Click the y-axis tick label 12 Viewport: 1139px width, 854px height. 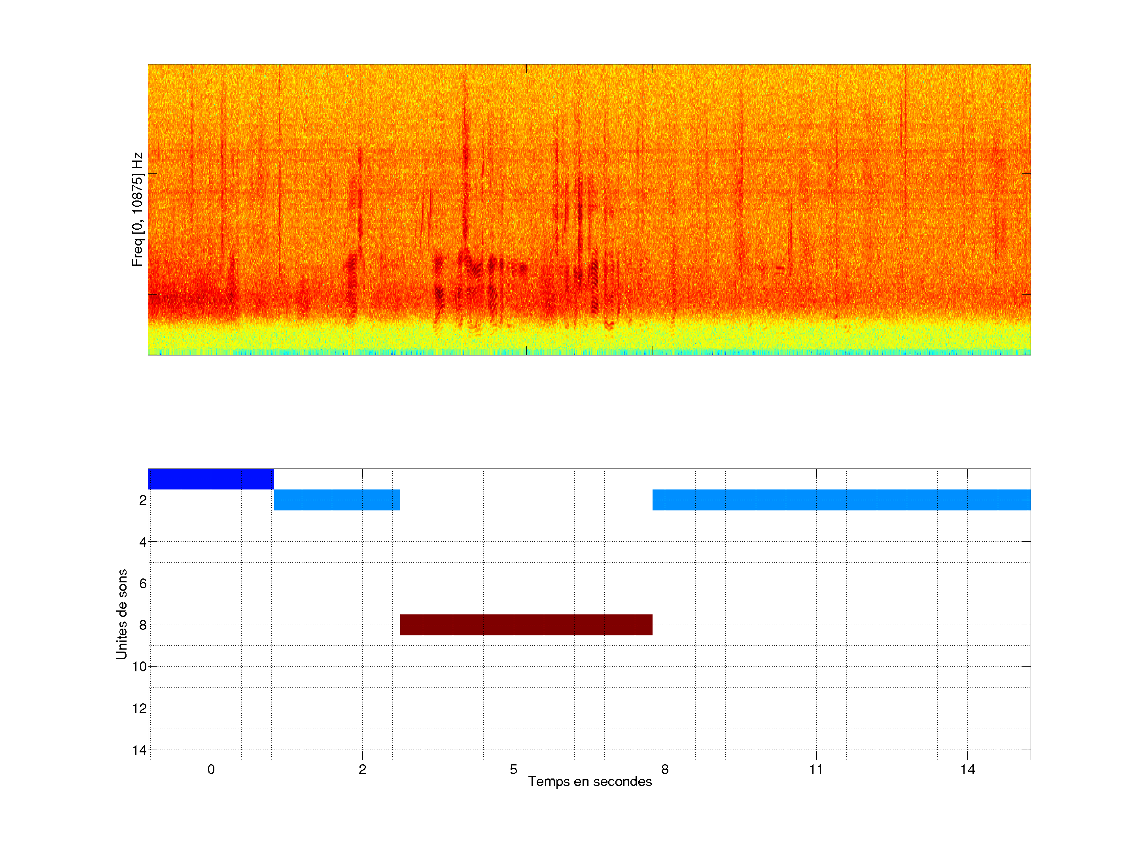140,709
